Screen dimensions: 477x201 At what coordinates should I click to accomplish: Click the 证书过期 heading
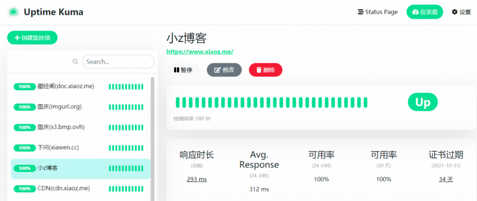pyautogui.click(x=446, y=155)
